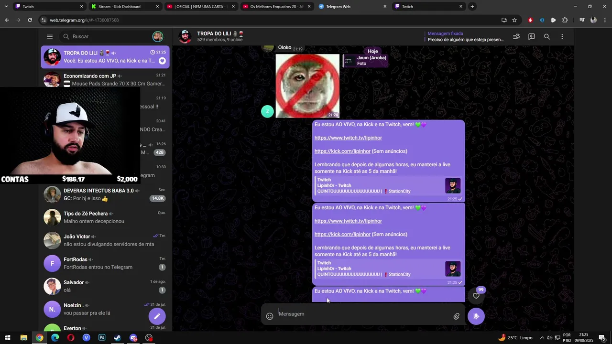Open the volume control in system tray
This screenshot has height=344, width=612.
(549, 338)
